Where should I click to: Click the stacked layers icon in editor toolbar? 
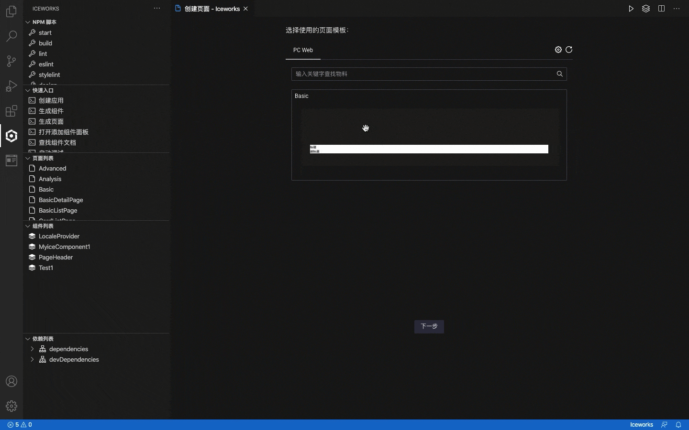click(646, 9)
